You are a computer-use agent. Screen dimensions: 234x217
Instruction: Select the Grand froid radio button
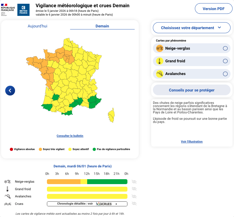click(x=225, y=61)
